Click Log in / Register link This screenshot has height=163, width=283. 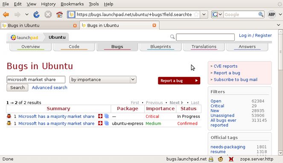[x=255, y=35]
